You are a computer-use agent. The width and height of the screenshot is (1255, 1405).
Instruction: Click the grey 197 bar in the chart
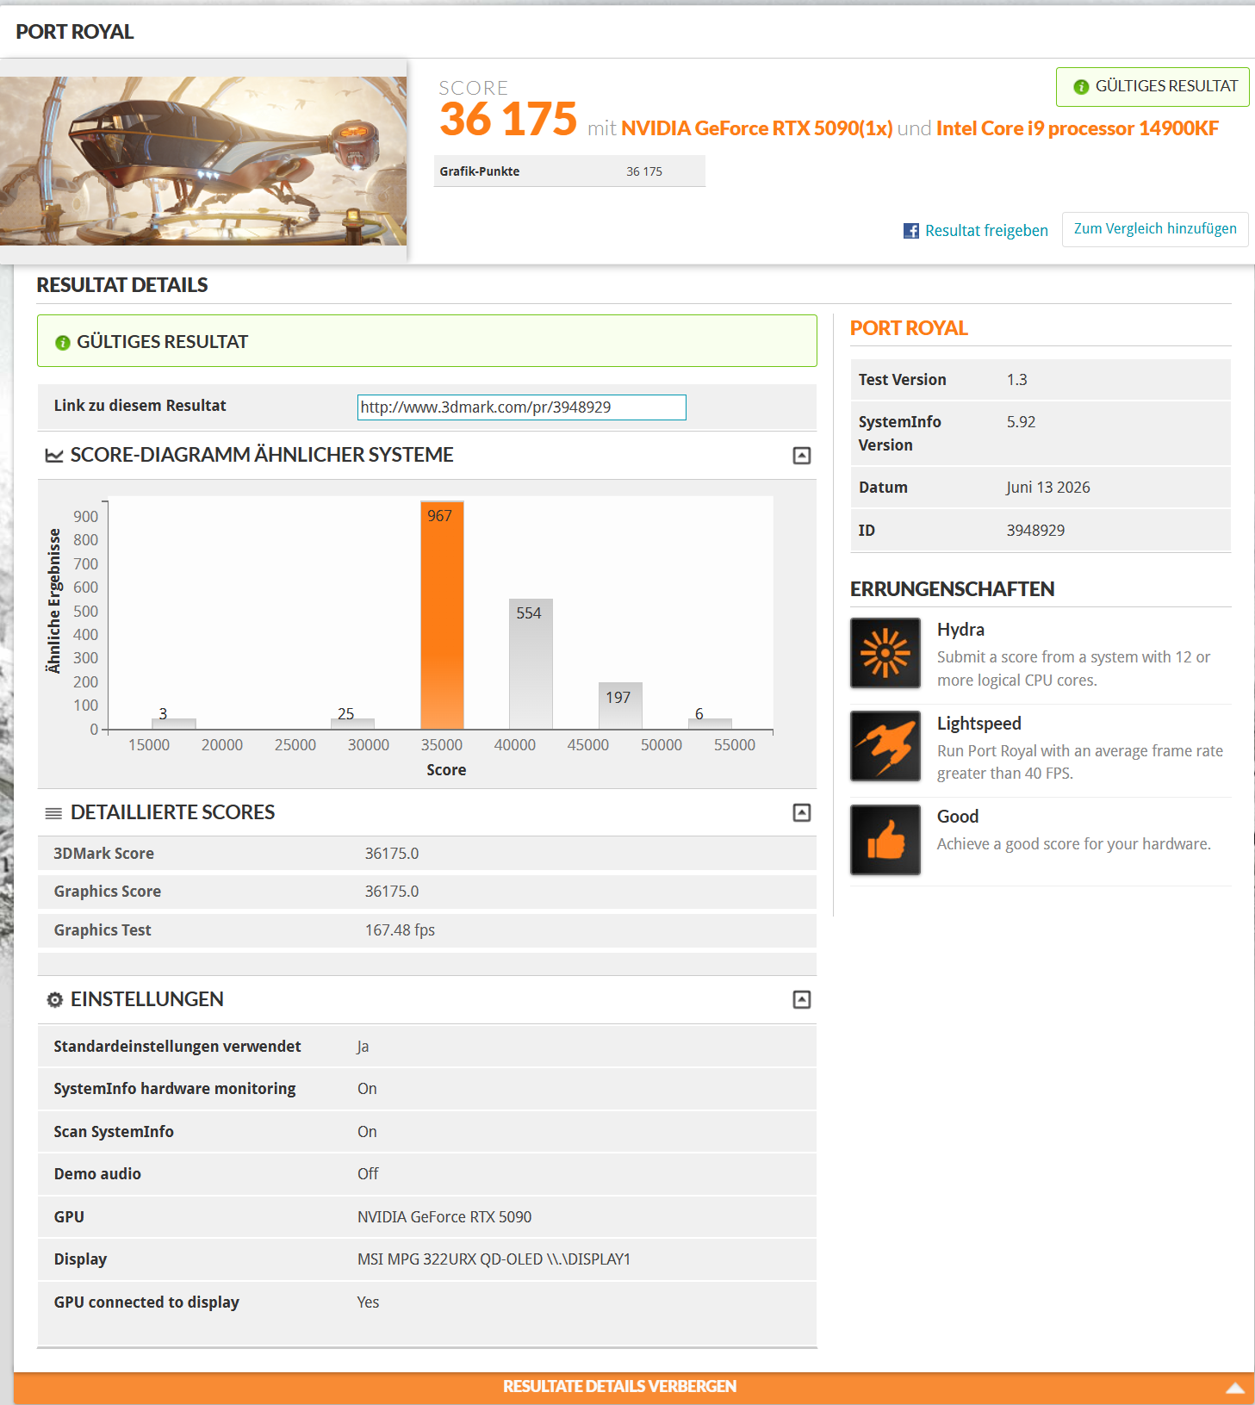click(620, 706)
